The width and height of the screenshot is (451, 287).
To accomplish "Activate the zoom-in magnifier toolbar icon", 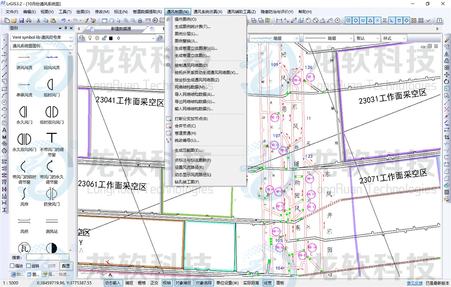I will pos(126,20).
